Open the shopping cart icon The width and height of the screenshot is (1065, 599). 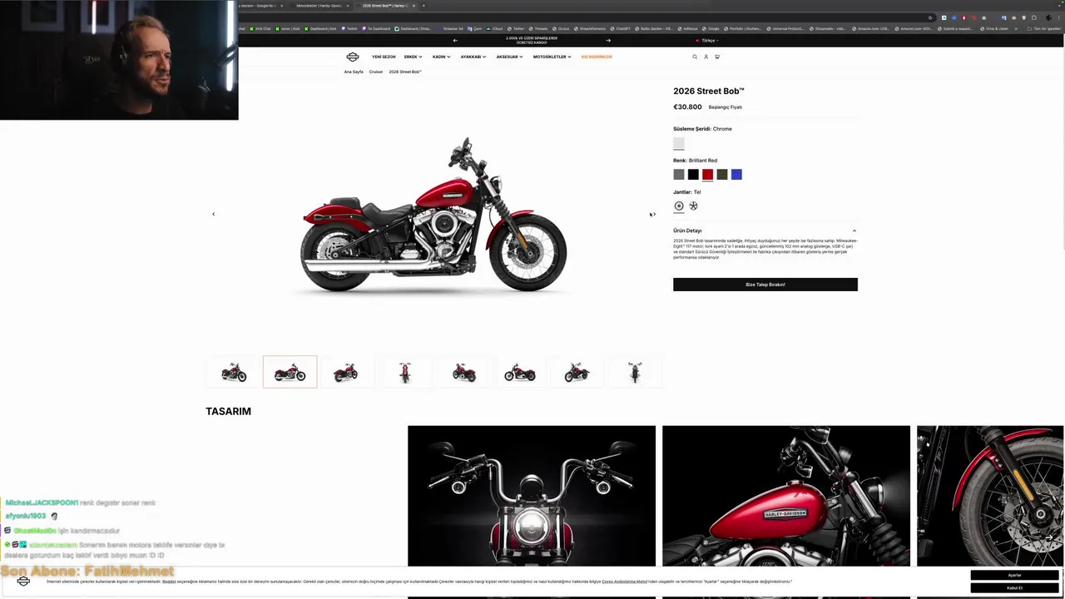(x=717, y=57)
